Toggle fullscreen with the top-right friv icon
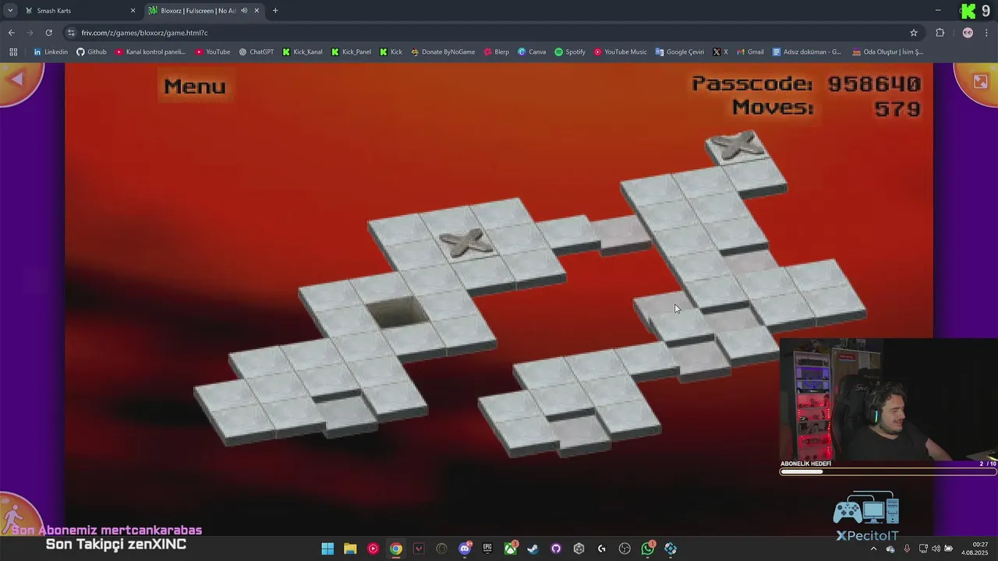 tap(979, 82)
